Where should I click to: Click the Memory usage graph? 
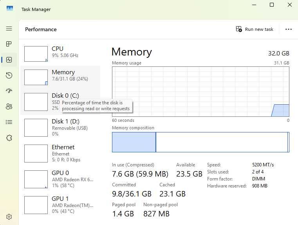pyautogui.click(x=200, y=91)
